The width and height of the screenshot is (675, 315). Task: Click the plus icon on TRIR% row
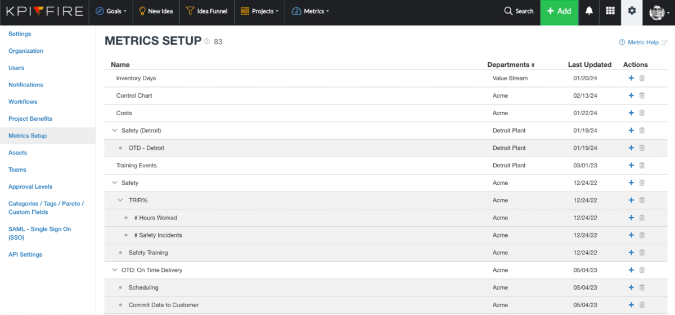pyautogui.click(x=631, y=200)
